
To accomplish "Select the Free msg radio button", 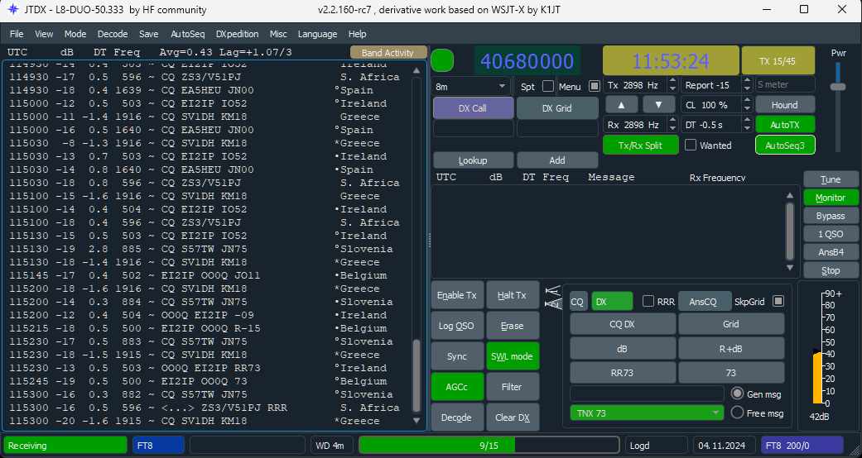I will (737, 413).
